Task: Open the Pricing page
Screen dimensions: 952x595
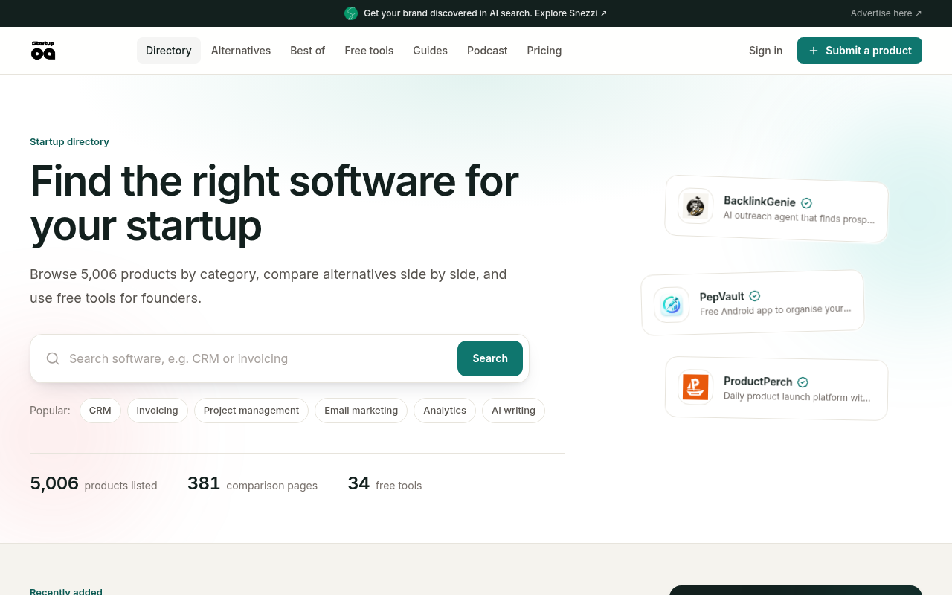Action: (544, 51)
